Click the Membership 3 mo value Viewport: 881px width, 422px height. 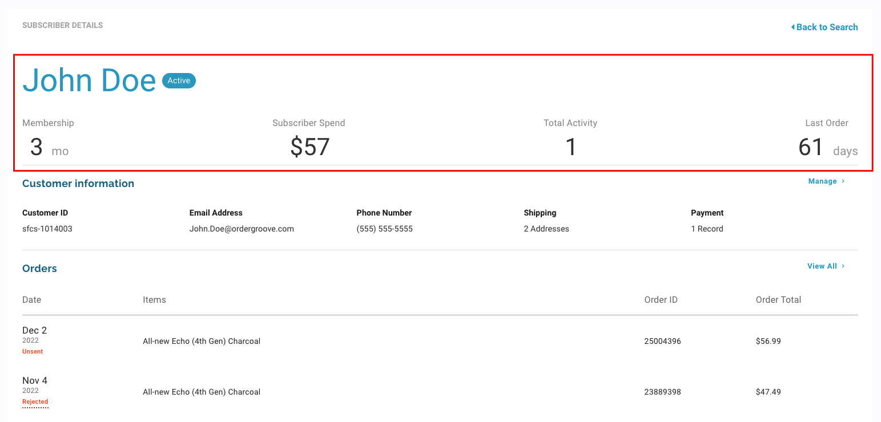tap(49, 148)
